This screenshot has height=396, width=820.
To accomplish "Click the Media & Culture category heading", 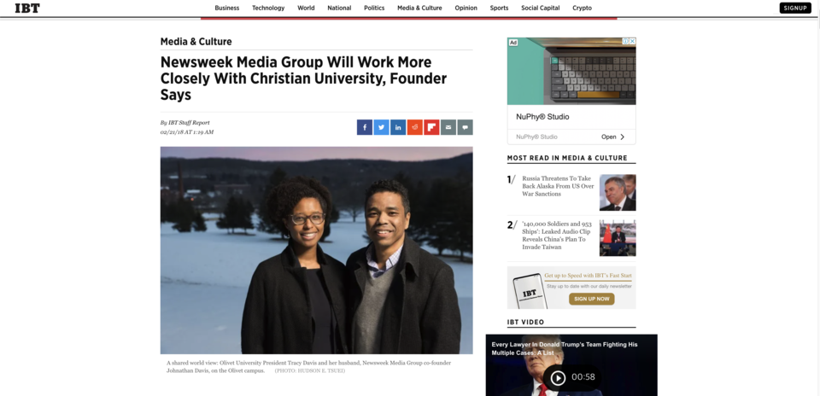I will 196,42.
